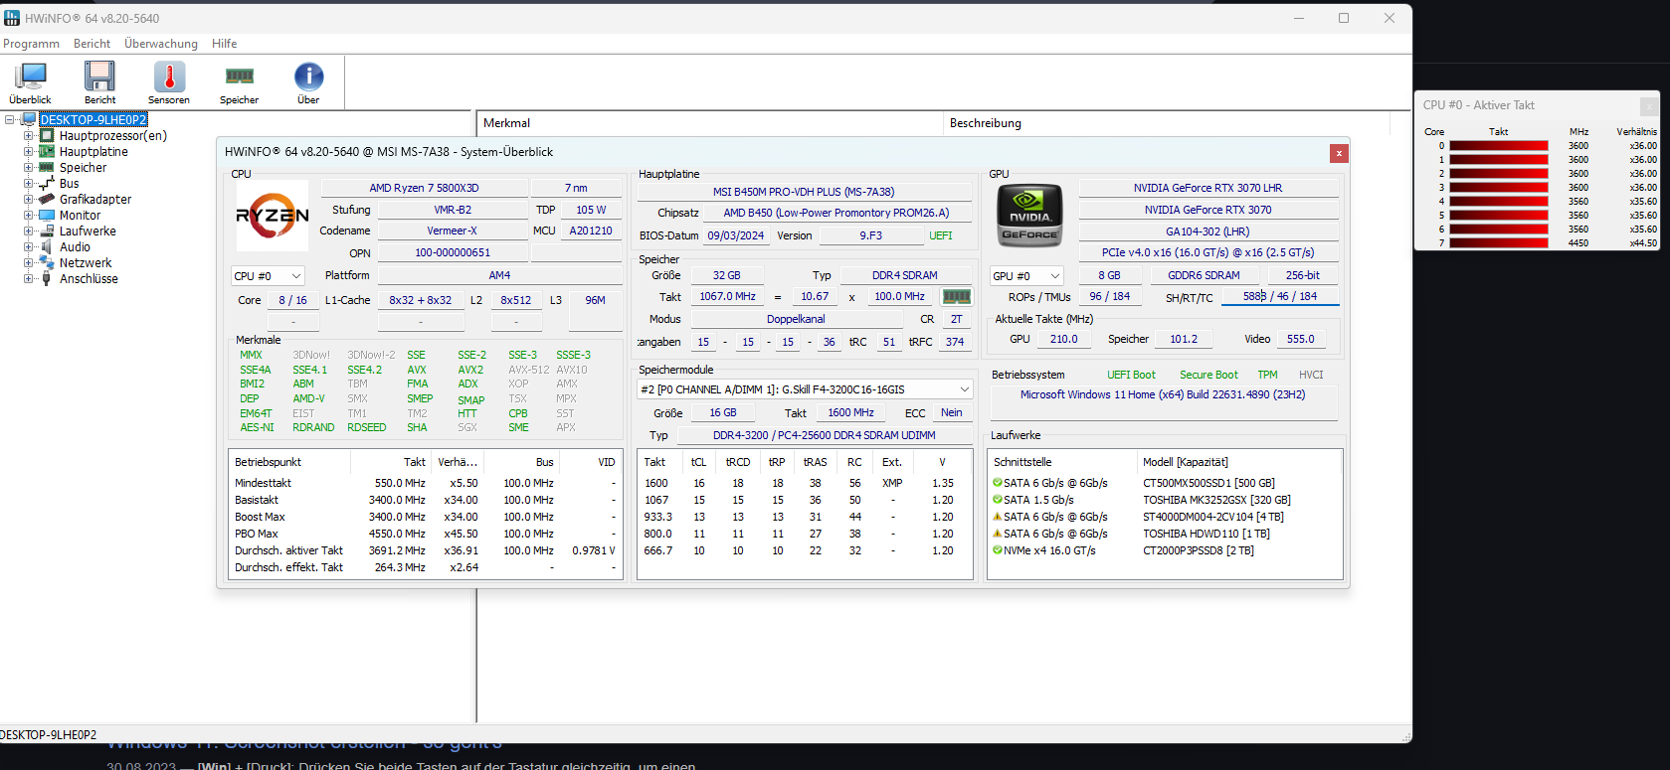The image size is (1670, 770).
Task: Click the AMD Ryzen 7 5800X3D field
Action: (x=424, y=188)
